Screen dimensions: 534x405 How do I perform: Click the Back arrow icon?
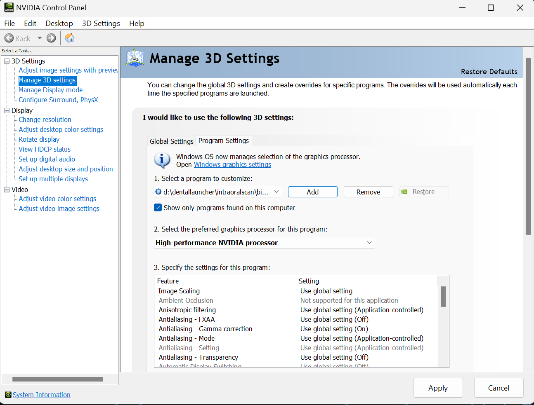pyautogui.click(x=9, y=38)
